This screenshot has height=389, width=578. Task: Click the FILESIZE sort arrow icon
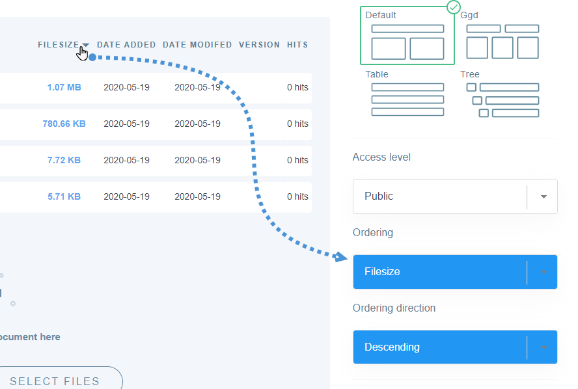pos(86,46)
